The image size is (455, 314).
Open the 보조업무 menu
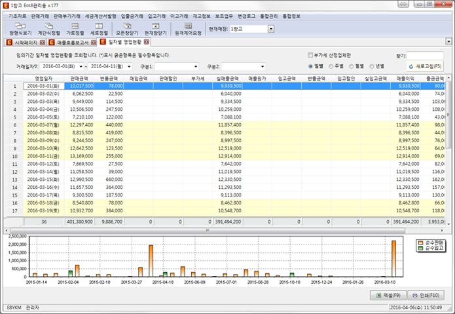(x=224, y=16)
